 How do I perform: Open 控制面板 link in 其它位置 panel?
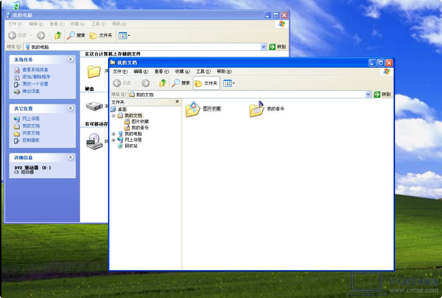[x=31, y=140]
